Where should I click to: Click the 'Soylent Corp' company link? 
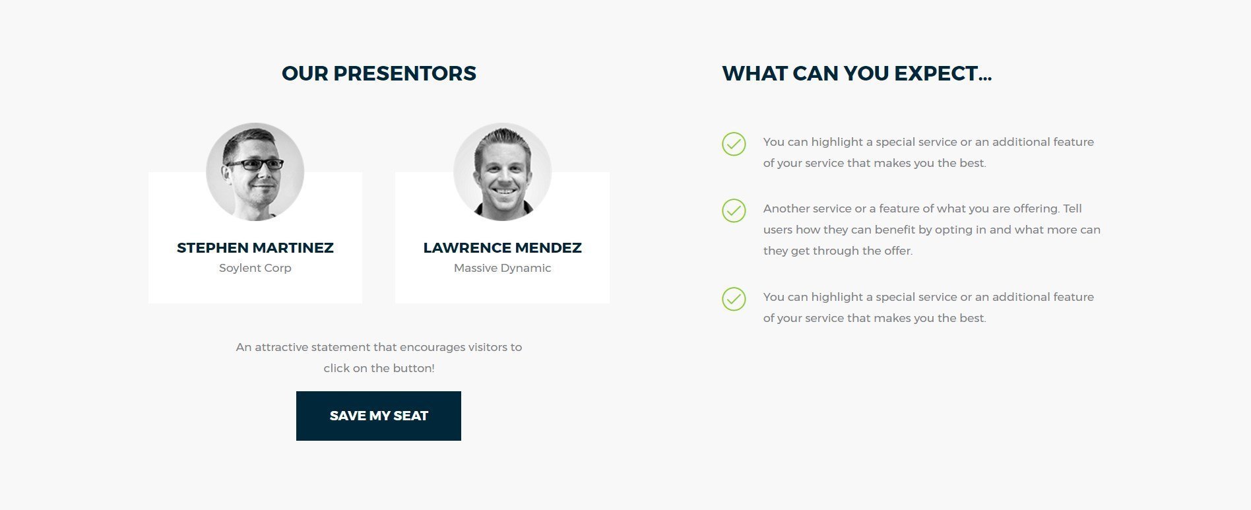[x=255, y=268]
